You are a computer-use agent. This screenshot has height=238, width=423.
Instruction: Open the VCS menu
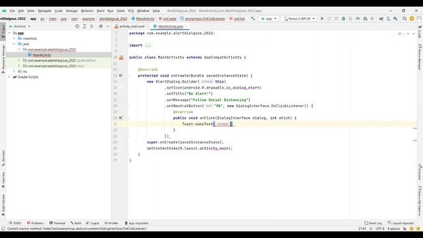pos(131,11)
